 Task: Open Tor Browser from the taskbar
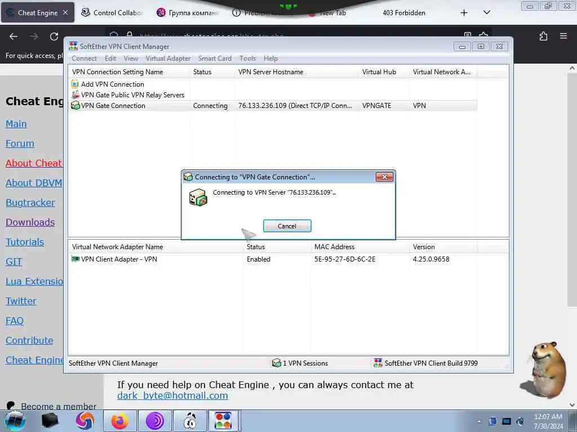(154, 421)
